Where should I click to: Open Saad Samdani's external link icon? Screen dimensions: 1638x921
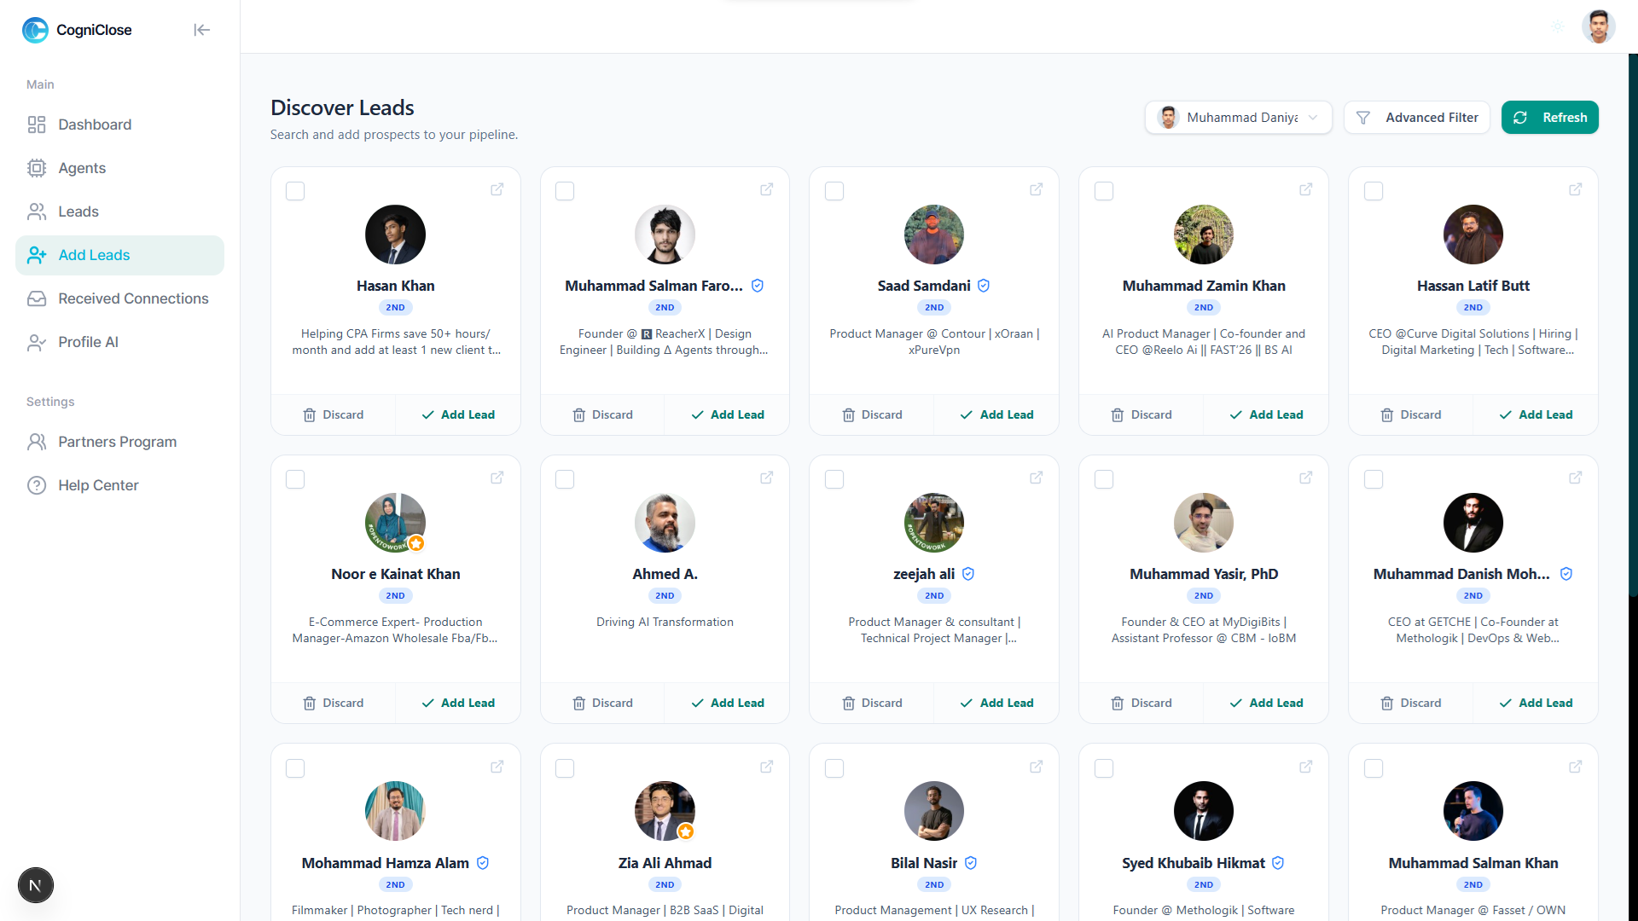[x=1037, y=189]
